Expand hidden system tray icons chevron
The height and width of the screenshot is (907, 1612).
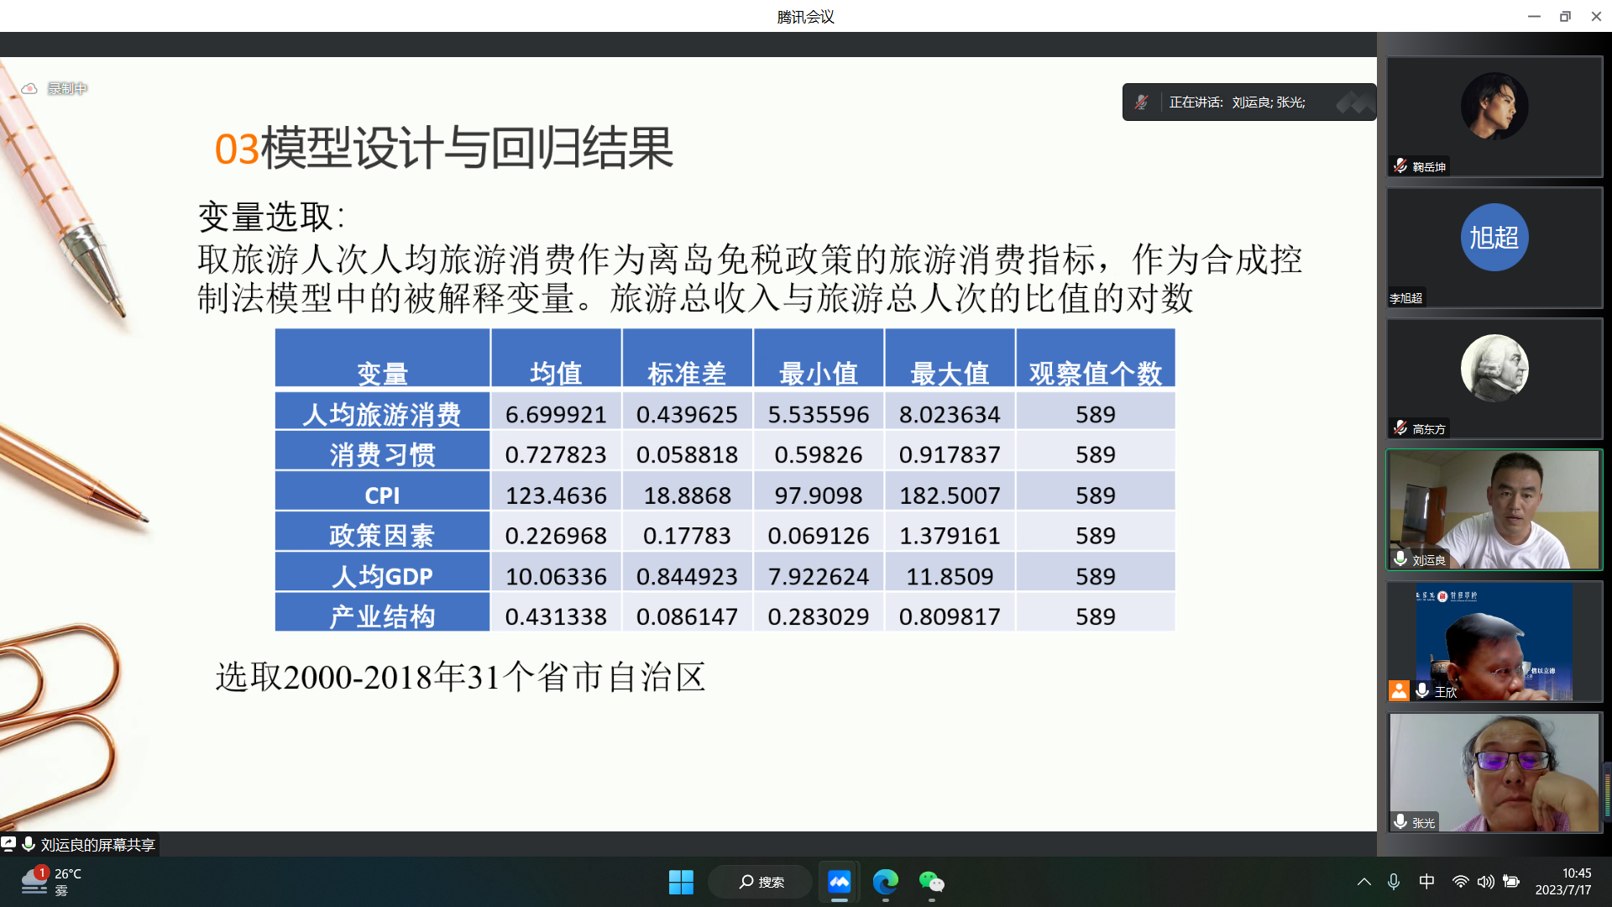click(x=1364, y=882)
